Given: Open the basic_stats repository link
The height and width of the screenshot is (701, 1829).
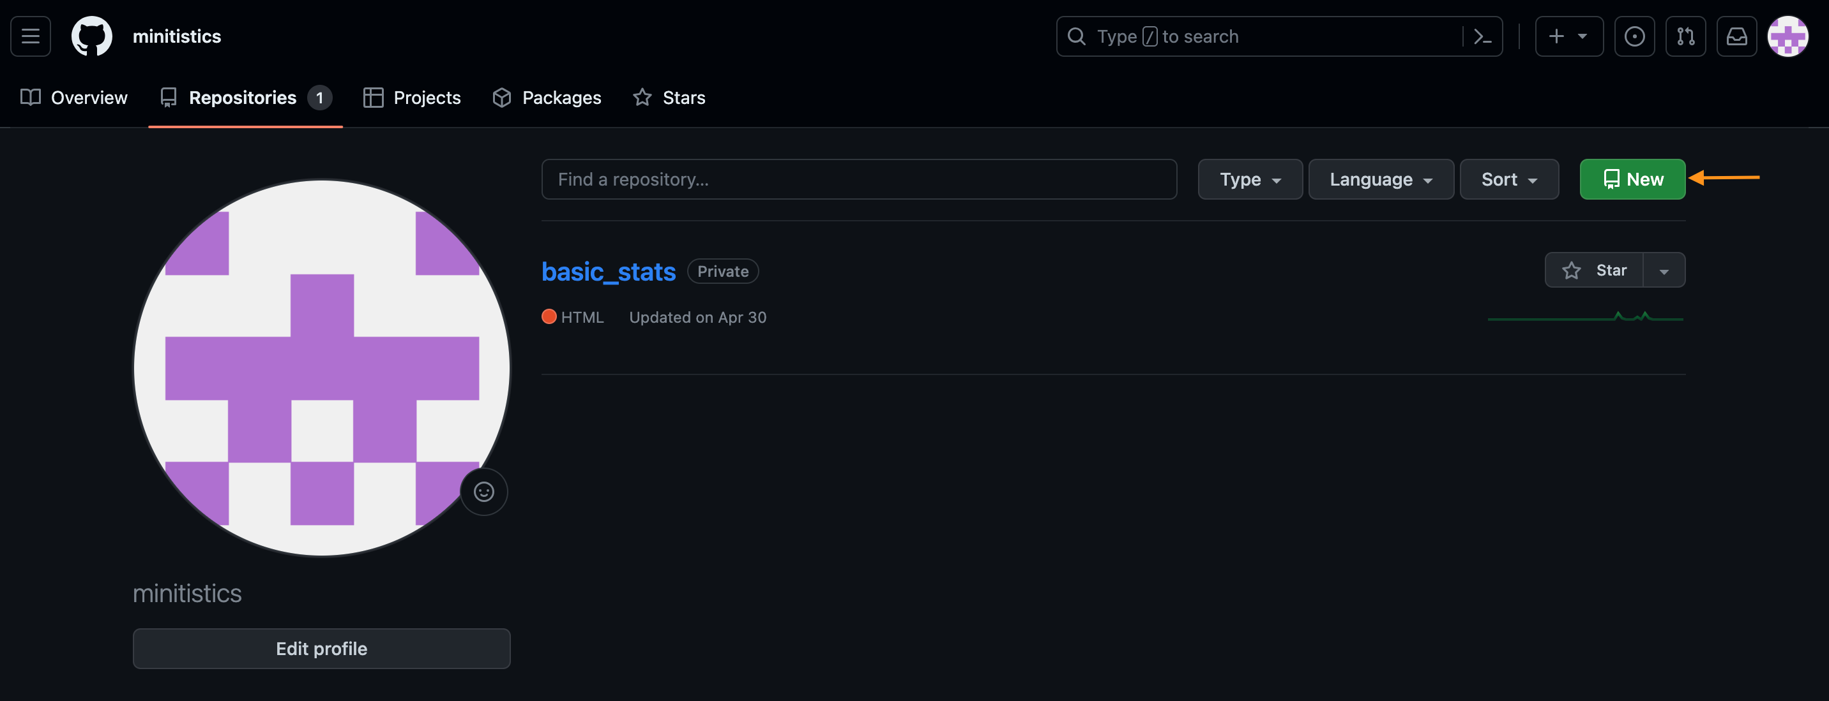Looking at the screenshot, I should (609, 272).
